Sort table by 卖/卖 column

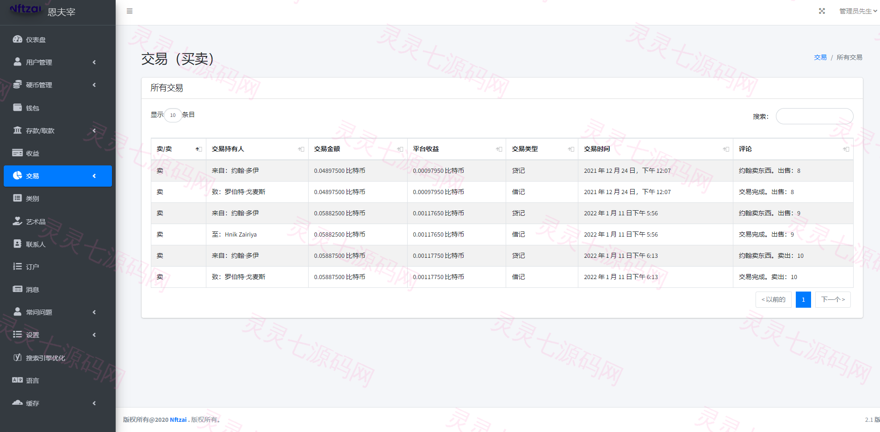pyautogui.click(x=179, y=149)
